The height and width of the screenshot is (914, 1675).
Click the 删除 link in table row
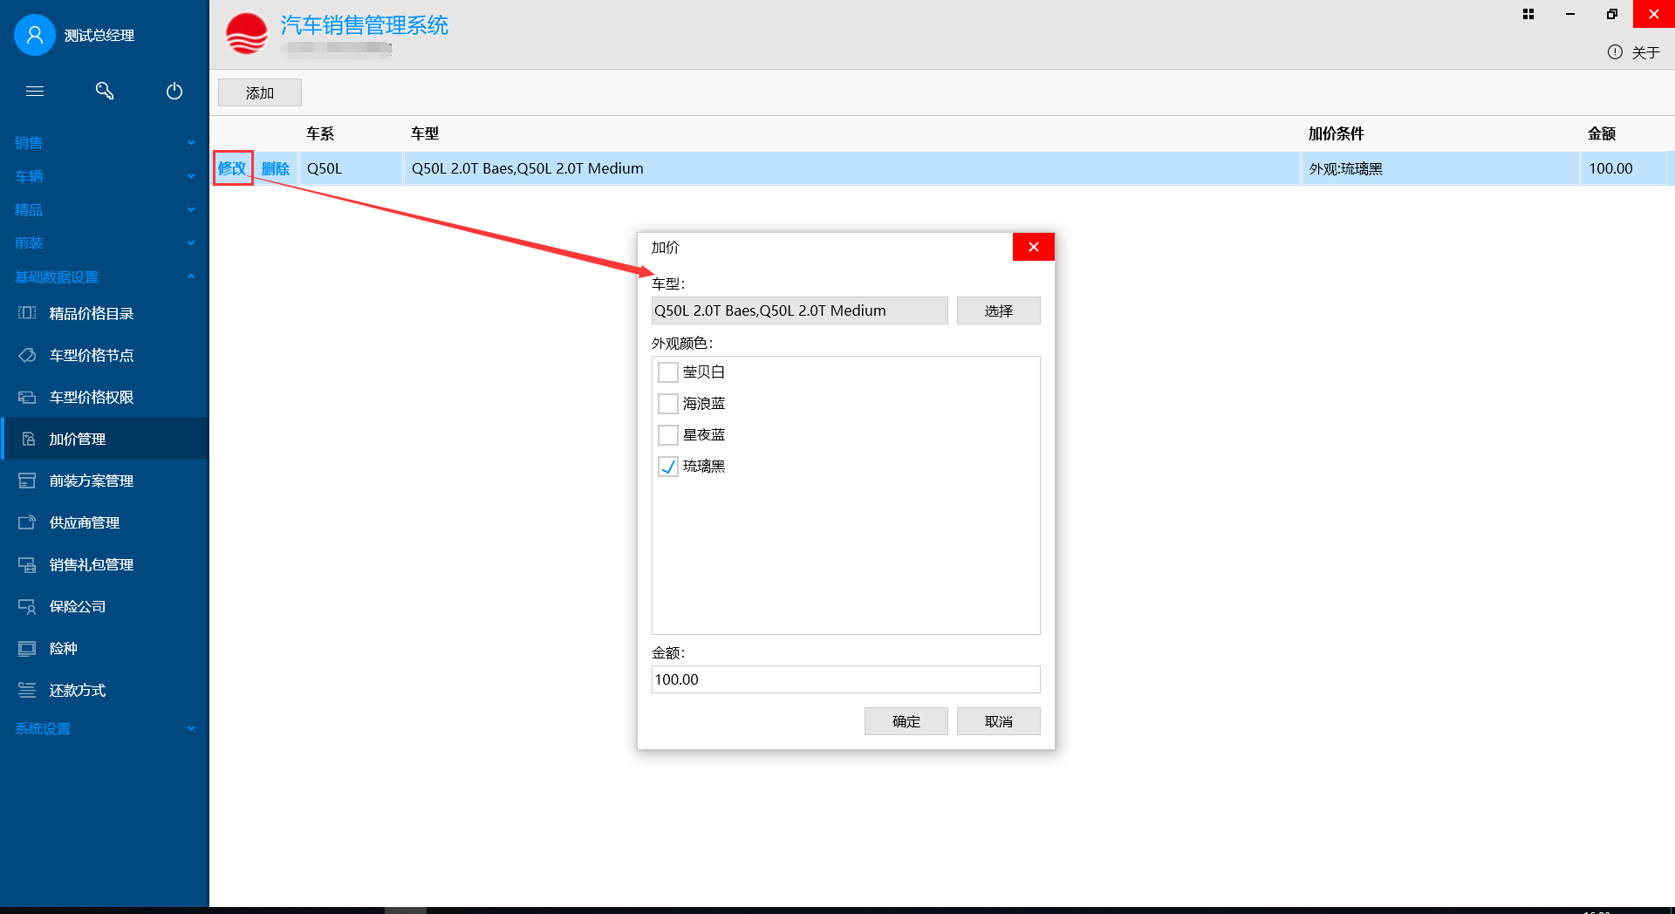276,168
